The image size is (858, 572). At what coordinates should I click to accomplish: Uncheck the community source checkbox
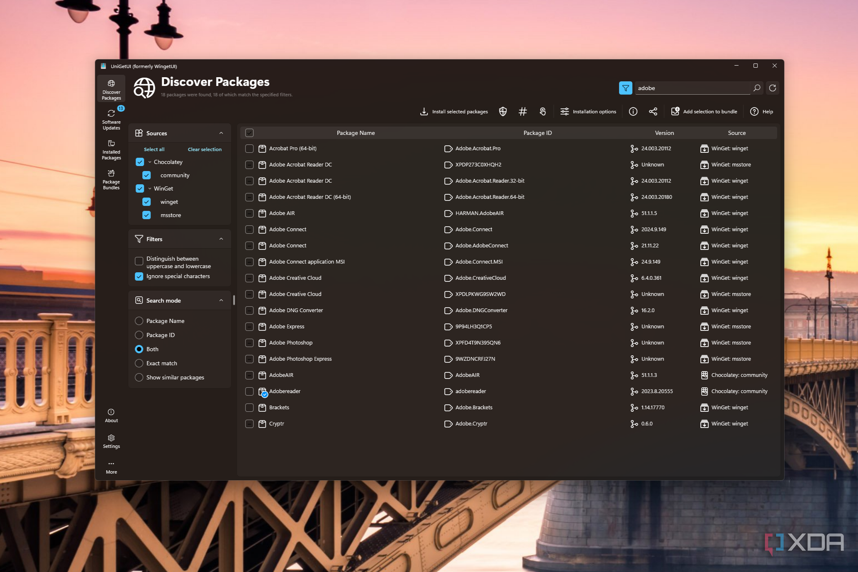[146, 175]
